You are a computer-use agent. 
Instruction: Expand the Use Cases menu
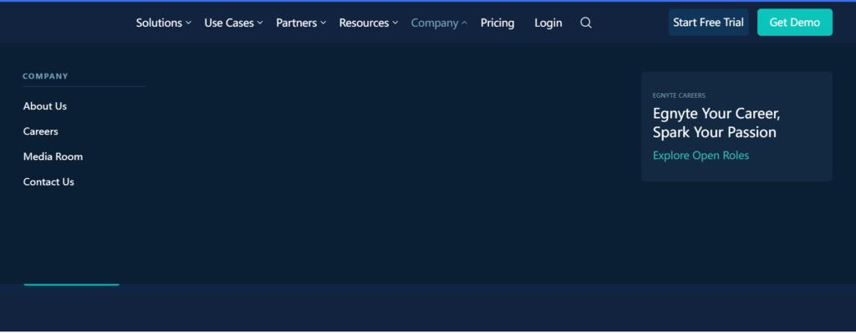(x=234, y=23)
